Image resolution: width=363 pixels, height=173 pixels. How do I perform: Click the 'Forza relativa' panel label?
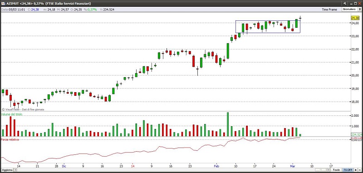tap(10, 140)
